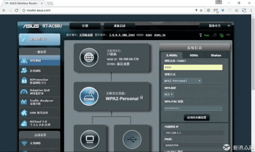
Task: Open guest network (访客网络) in sidebar
Action: tap(39, 71)
